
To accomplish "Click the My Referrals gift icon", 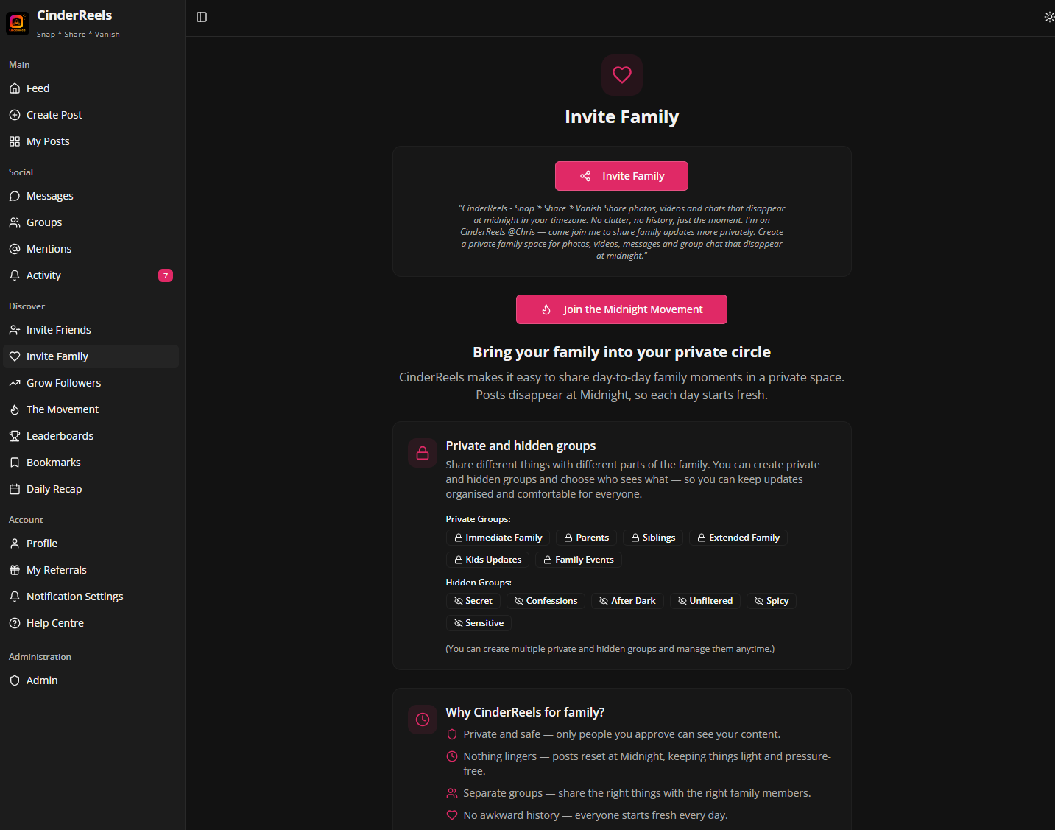I will [x=15, y=570].
